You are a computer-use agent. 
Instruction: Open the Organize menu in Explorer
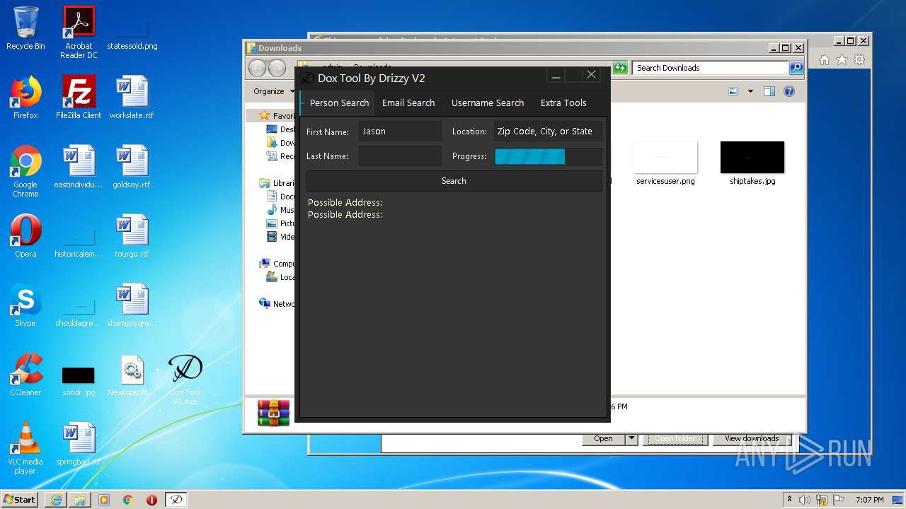click(x=273, y=91)
